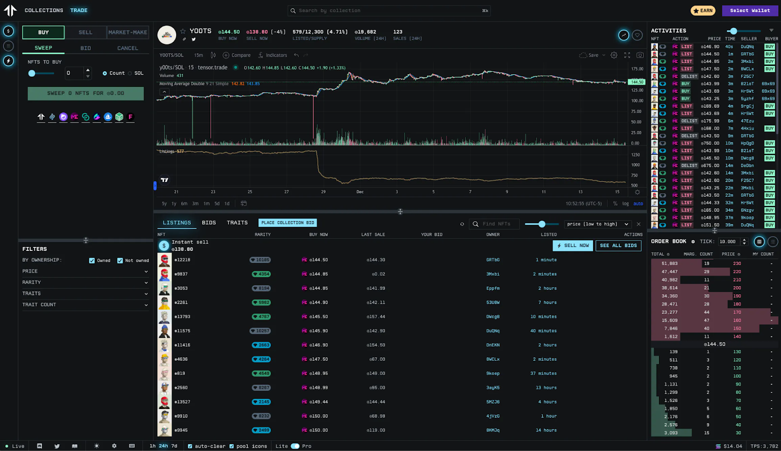Click the lightning bolt sidebar icon
Screen dimensions: 781x451
8,61
